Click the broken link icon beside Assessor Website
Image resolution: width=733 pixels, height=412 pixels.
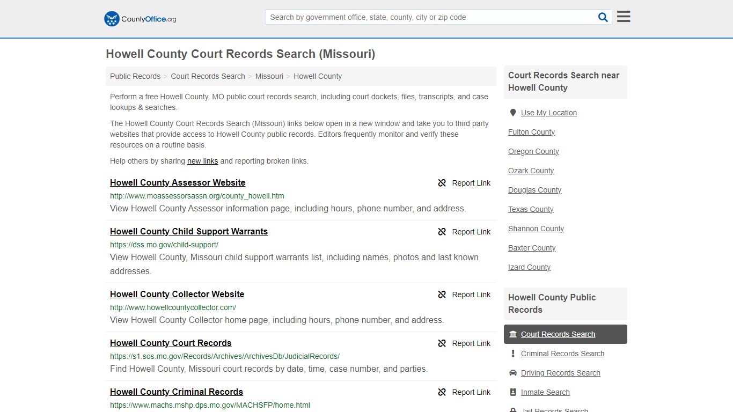pyautogui.click(x=442, y=183)
